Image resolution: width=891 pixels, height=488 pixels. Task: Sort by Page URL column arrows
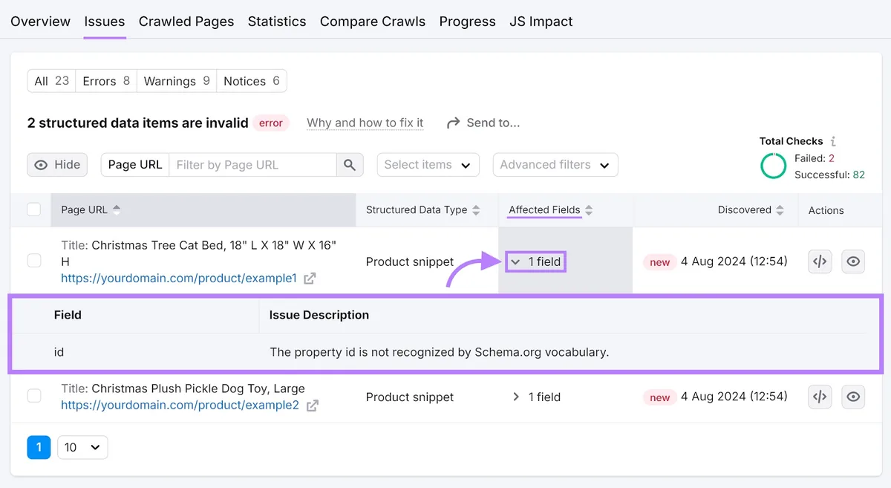coord(117,210)
